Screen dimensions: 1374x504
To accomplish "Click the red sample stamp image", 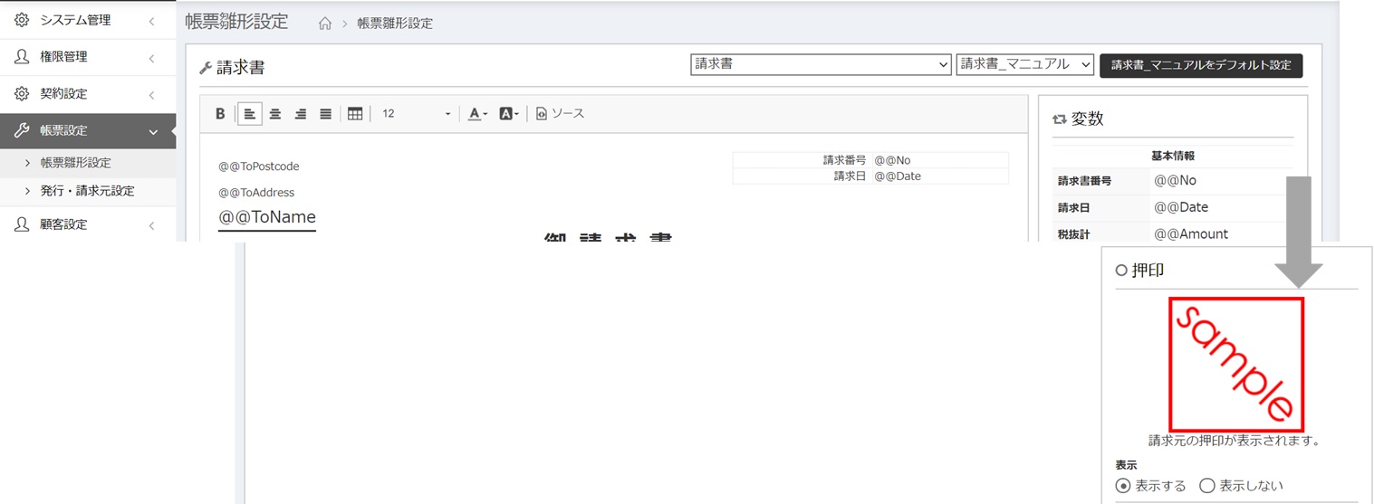I will (x=1236, y=364).
